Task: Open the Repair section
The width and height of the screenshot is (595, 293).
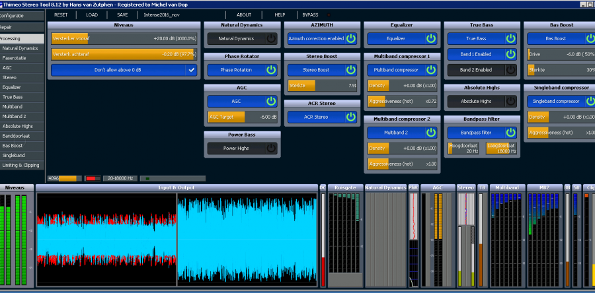Action: click(22, 27)
